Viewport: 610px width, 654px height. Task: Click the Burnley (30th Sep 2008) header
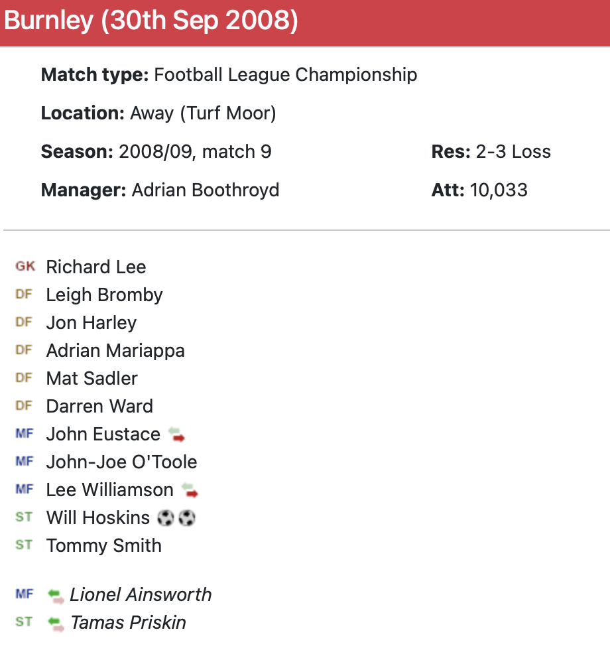[151, 21]
